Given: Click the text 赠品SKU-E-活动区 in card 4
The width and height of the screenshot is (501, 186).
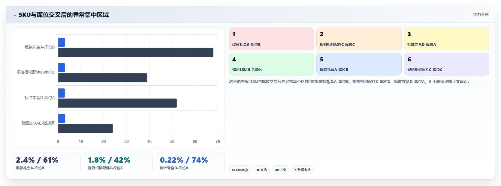Looking at the screenshot, I should (247, 69).
